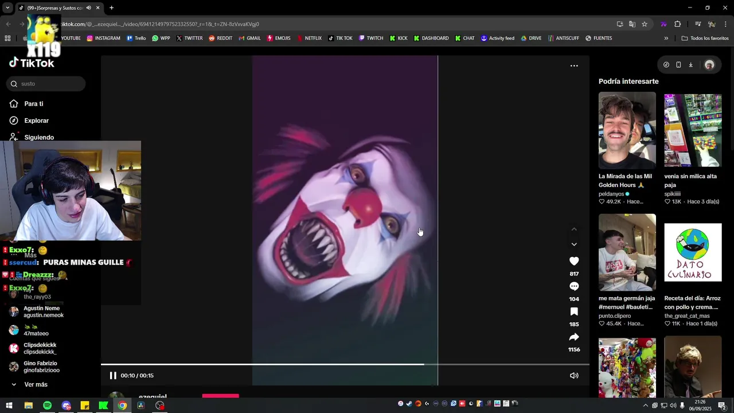
Task: Click the TikTok coins icon in top bar
Action: [666, 65]
